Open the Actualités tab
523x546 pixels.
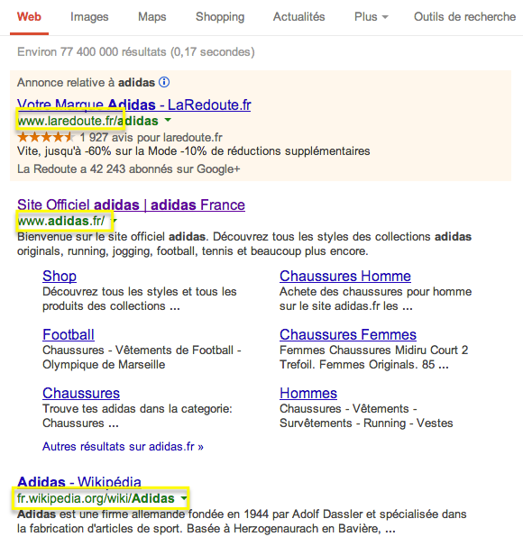(299, 17)
